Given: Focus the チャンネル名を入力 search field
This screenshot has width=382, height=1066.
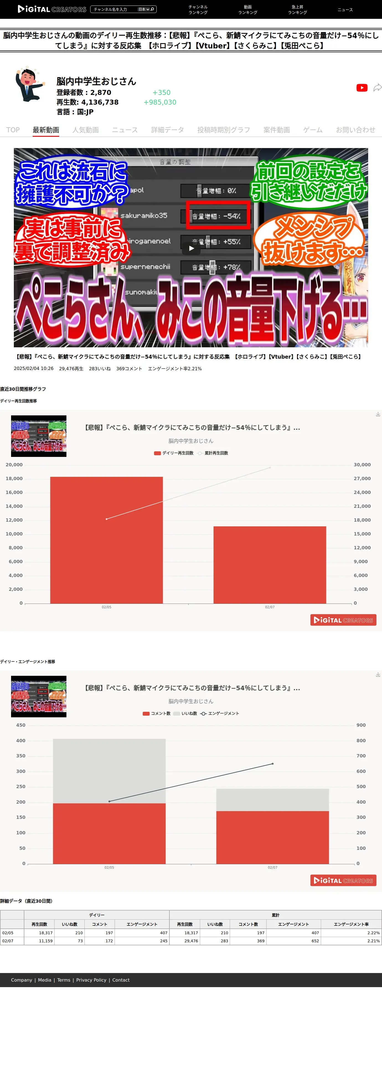Looking at the screenshot, I should coord(114,9).
